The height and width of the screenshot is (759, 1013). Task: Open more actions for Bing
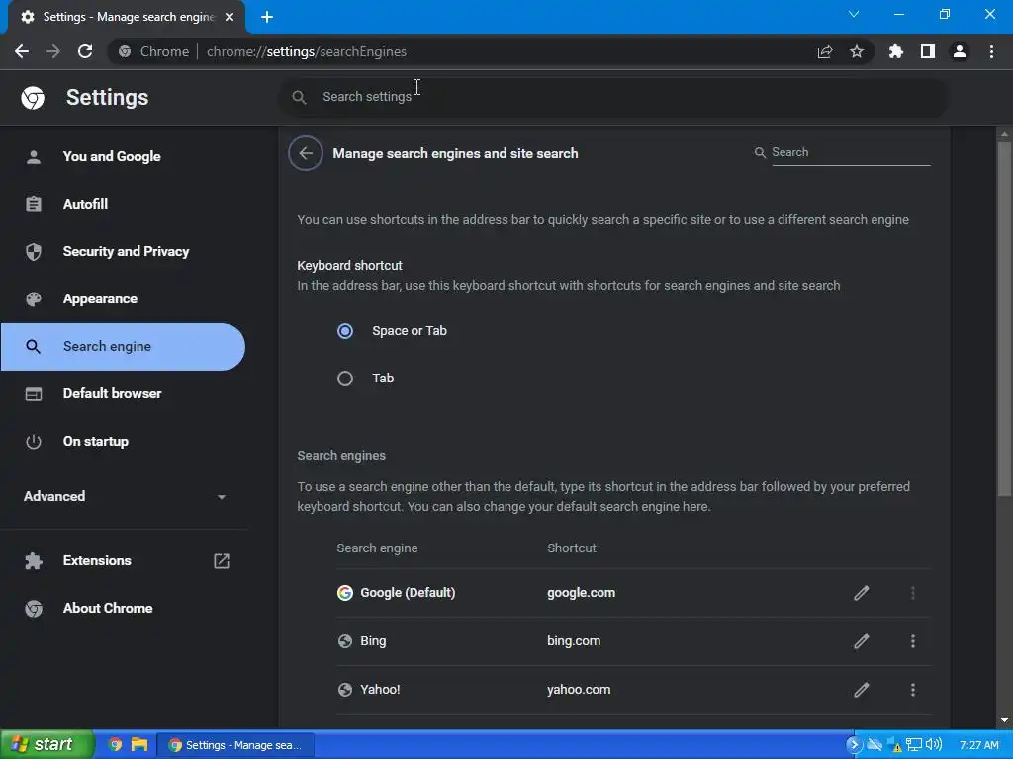[x=913, y=640]
